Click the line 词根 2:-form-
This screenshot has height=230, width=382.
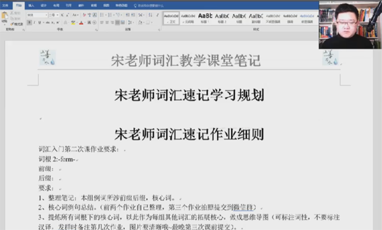point(57,159)
